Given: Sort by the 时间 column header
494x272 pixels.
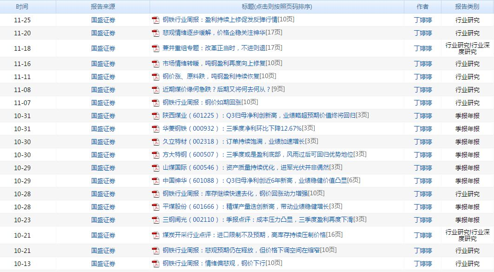Looking at the screenshot, I should (22, 7).
